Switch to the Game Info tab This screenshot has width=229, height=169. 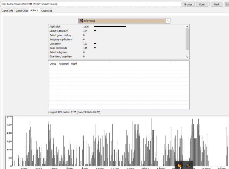click(x=8, y=11)
